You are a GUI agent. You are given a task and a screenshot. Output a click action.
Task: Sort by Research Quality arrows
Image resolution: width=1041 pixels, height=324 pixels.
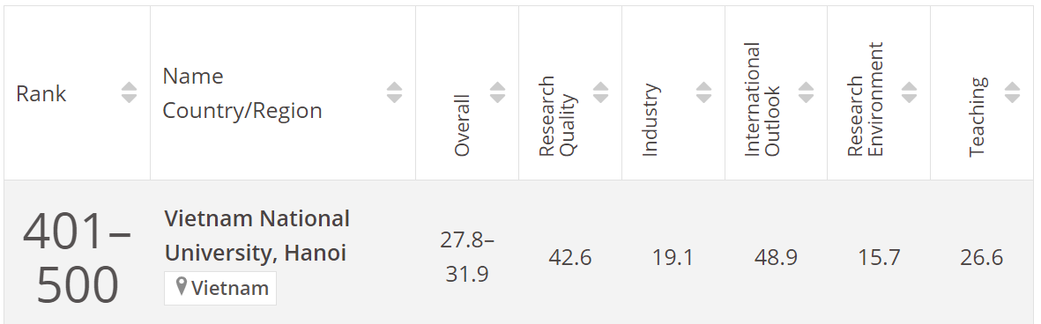(601, 92)
